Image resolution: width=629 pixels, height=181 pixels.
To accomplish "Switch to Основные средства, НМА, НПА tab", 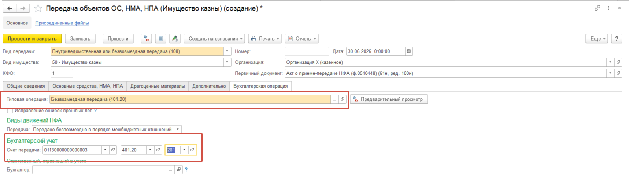I will click(x=88, y=86).
